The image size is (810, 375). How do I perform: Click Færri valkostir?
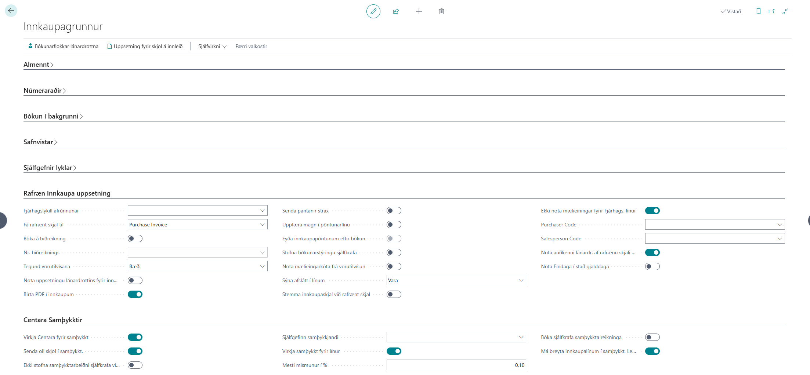[x=251, y=46]
